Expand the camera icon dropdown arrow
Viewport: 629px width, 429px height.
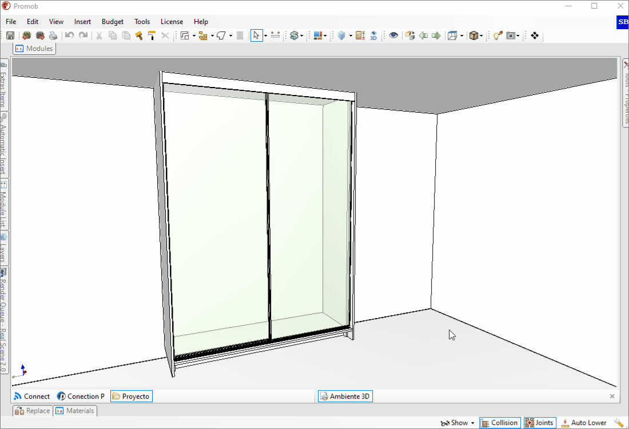518,35
